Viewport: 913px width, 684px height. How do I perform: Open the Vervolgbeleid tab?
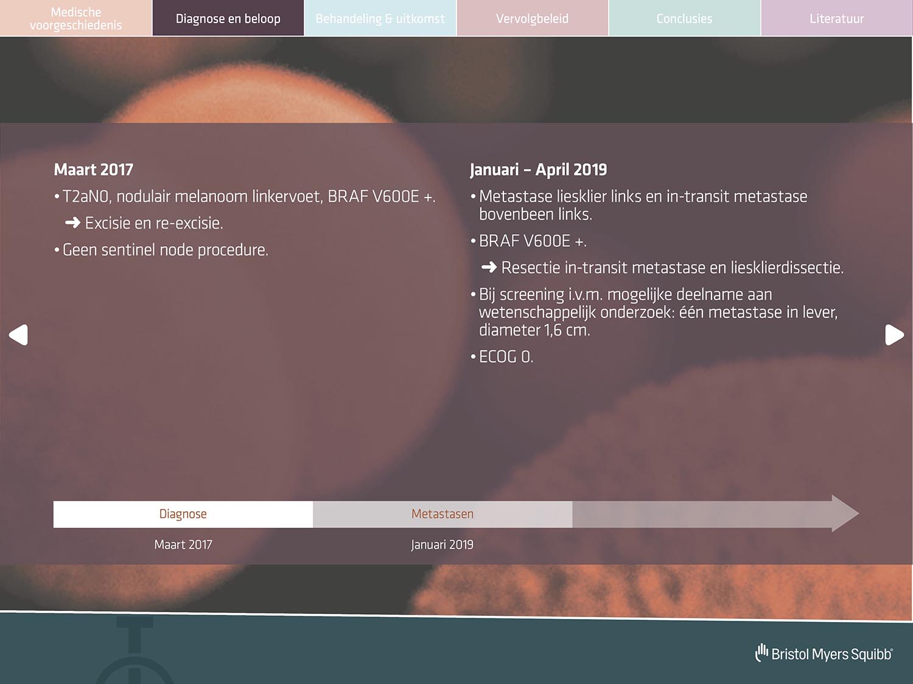pos(533,18)
